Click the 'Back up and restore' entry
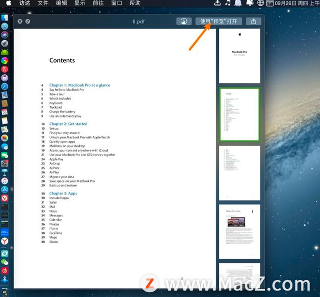 point(63,185)
